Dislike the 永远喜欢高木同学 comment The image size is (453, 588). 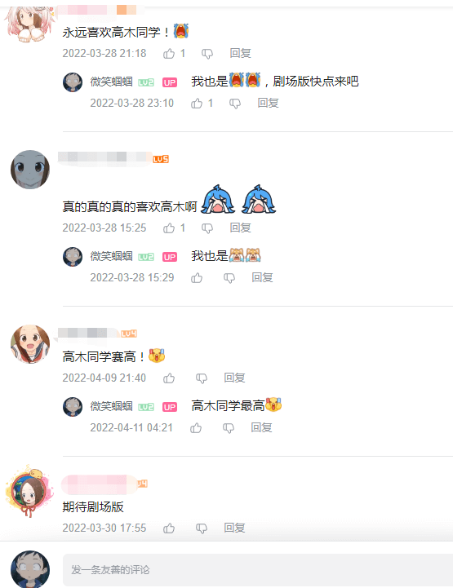(x=207, y=54)
